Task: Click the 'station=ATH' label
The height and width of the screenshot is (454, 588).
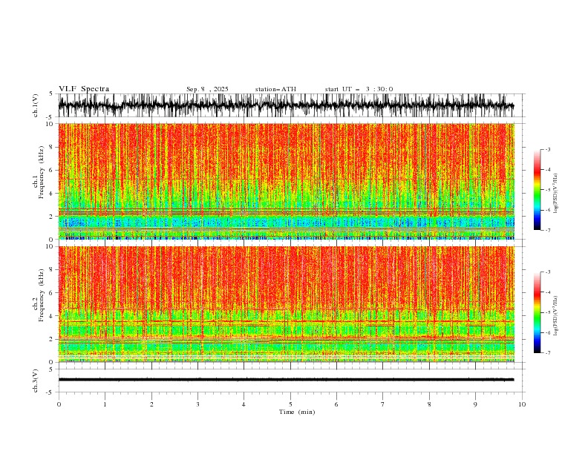Action: click(x=275, y=89)
